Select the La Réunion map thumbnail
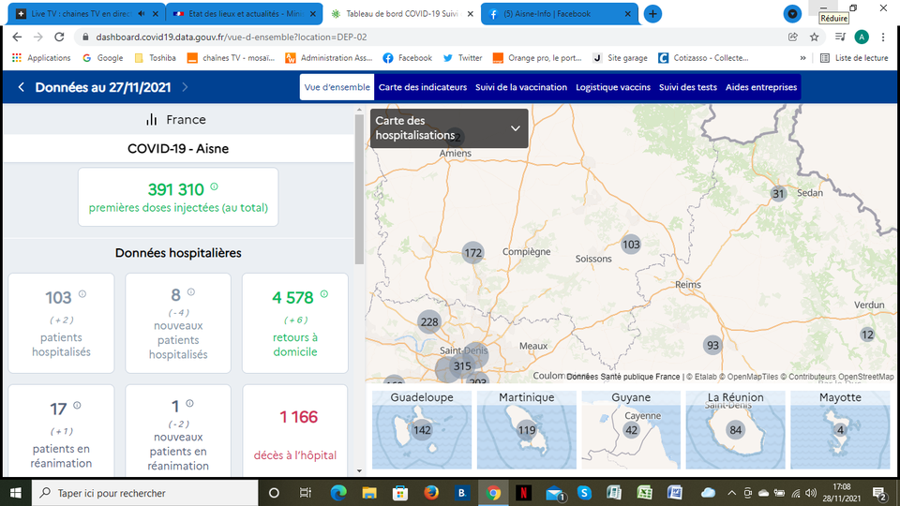900x506 pixels. (x=735, y=430)
